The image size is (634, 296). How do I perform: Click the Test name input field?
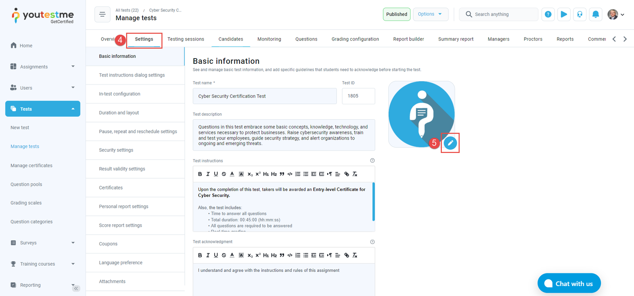(x=264, y=96)
